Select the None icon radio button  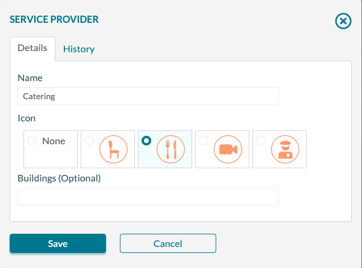pyautogui.click(x=32, y=141)
